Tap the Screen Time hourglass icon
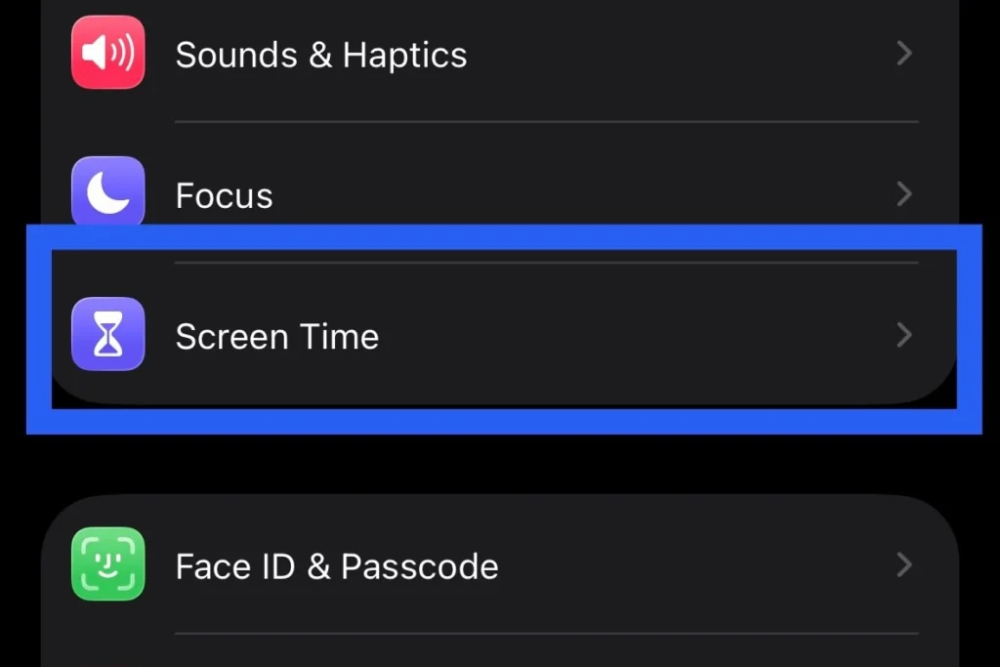 pyautogui.click(x=107, y=334)
